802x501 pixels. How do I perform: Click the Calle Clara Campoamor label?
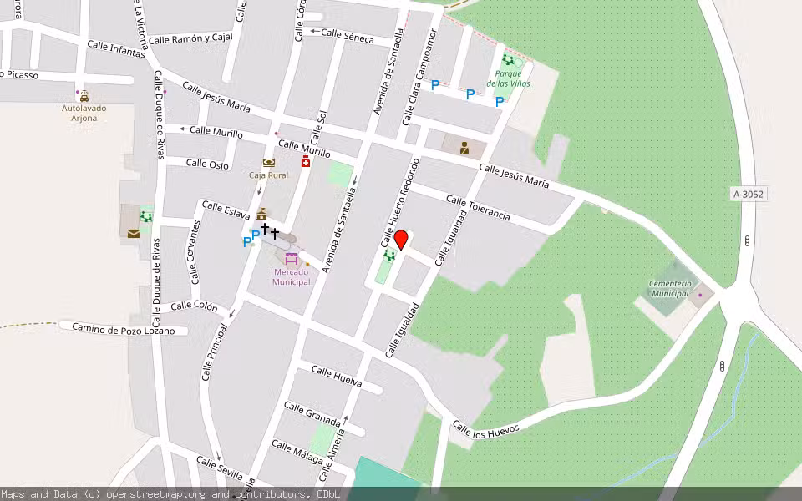419,77
